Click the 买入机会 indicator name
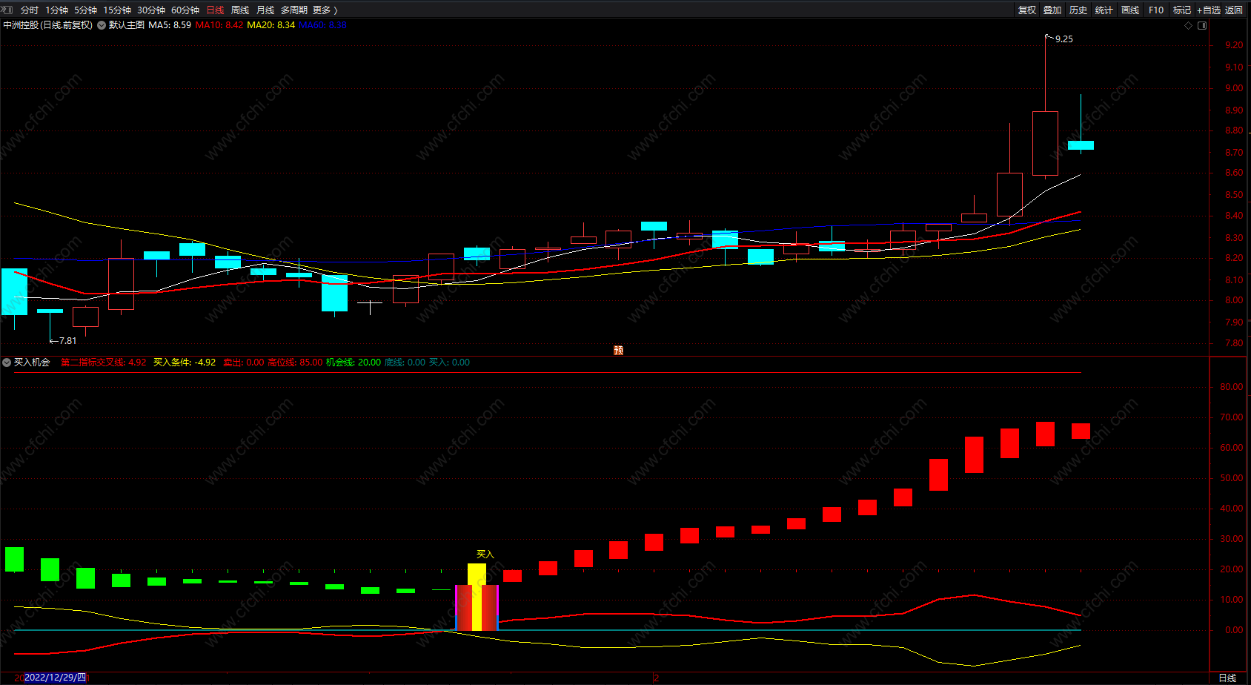Screen dimensions: 1251x685 coord(32,363)
